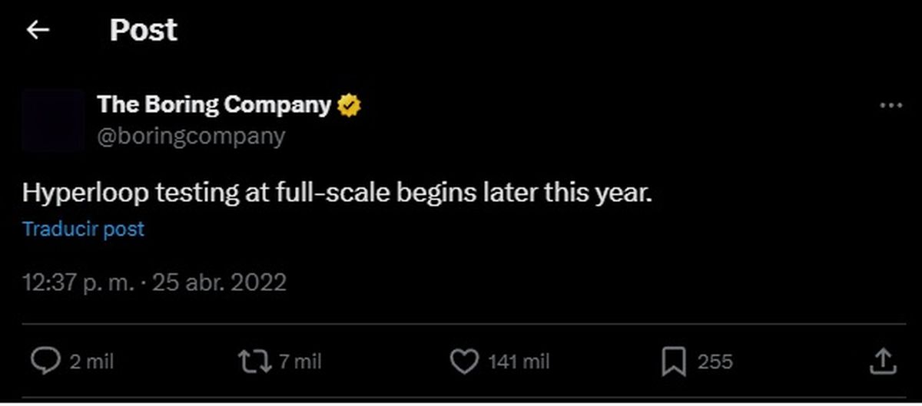
Task: Click the 2 mil replies count
Action: coord(91,361)
